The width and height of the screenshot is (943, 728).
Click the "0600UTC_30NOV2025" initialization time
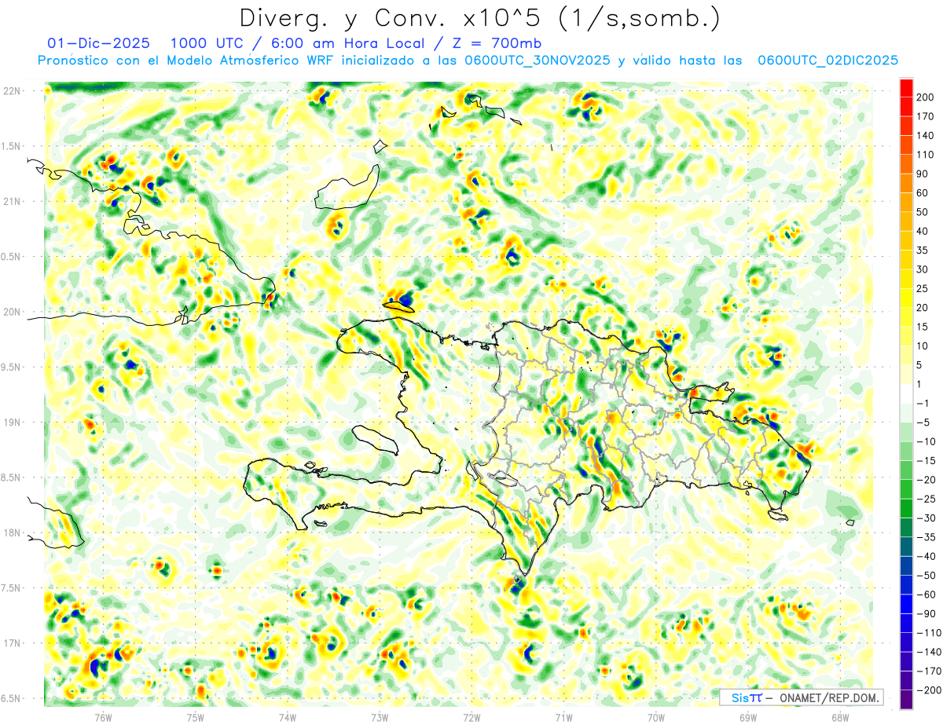538,60
